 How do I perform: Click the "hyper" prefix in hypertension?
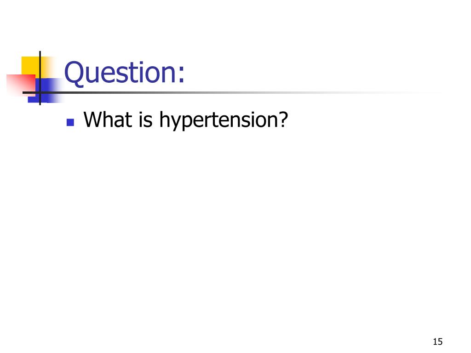pyautogui.click(x=179, y=120)
